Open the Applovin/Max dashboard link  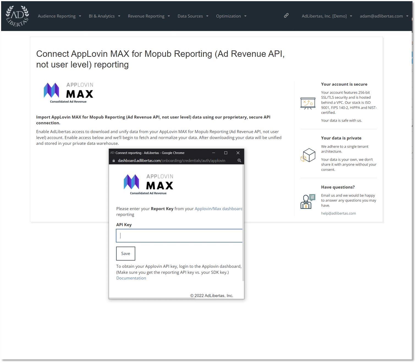(219, 209)
